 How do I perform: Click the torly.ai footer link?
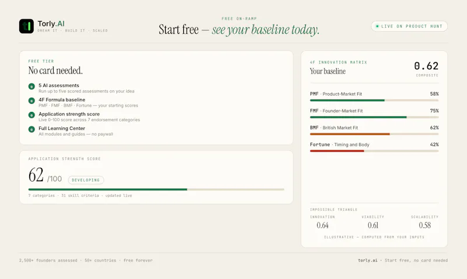(x=368, y=260)
